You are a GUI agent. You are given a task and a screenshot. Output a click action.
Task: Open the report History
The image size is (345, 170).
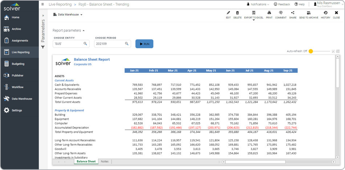tap(325, 13)
